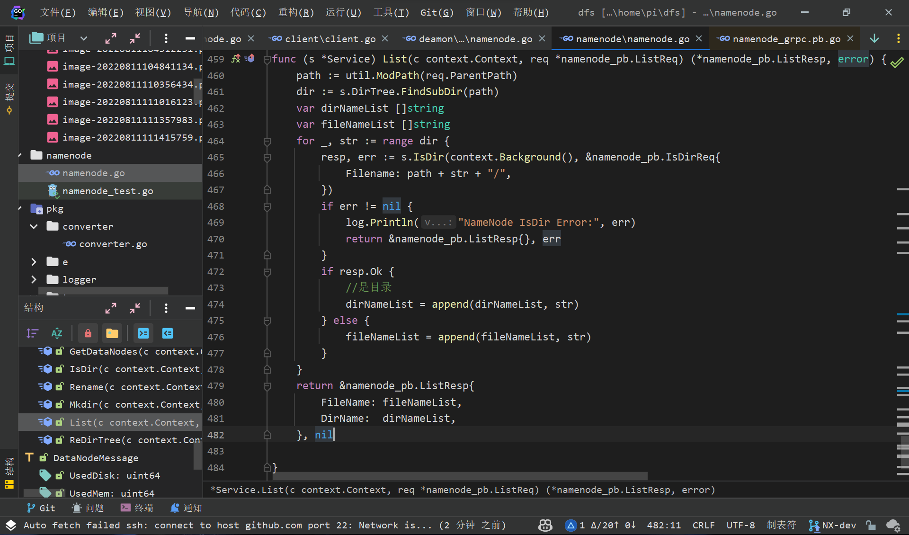Screen dimensions: 909x535
Task: Open the Git(G) menu
Action: coord(437,12)
